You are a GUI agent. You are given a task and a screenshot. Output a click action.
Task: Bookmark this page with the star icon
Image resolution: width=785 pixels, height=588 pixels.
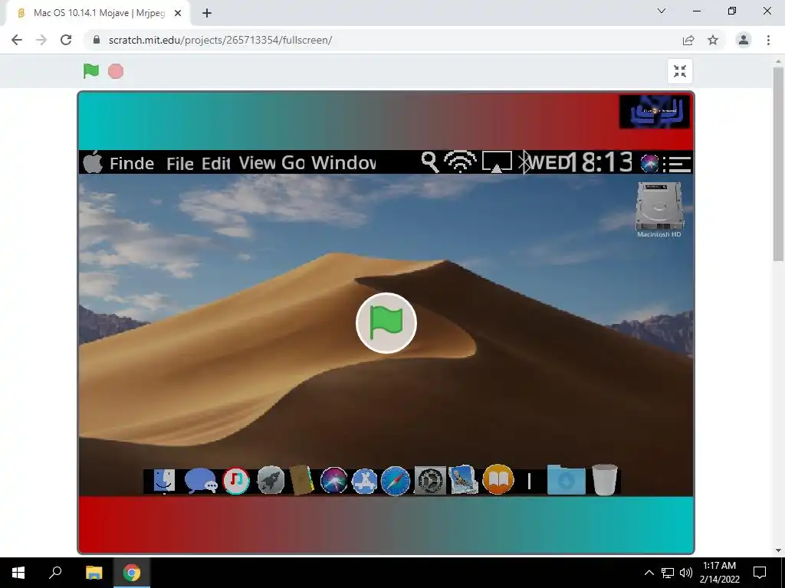(x=713, y=40)
